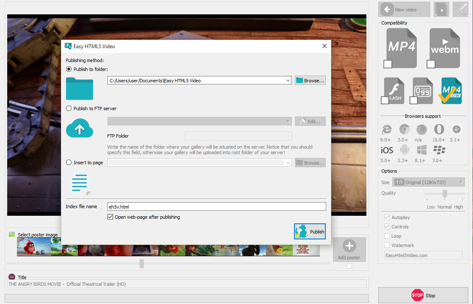
Task: Select the Ogg Theora output format icon
Action: (422, 90)
